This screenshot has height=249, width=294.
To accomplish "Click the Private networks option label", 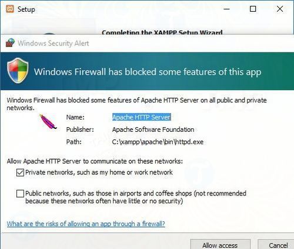I will (x=99, y=172).
